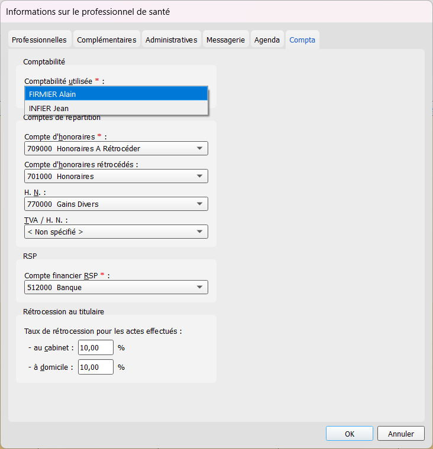Go to the Administratives tab
This screenshot has width=433, height=449.
(x=172, y=40)
